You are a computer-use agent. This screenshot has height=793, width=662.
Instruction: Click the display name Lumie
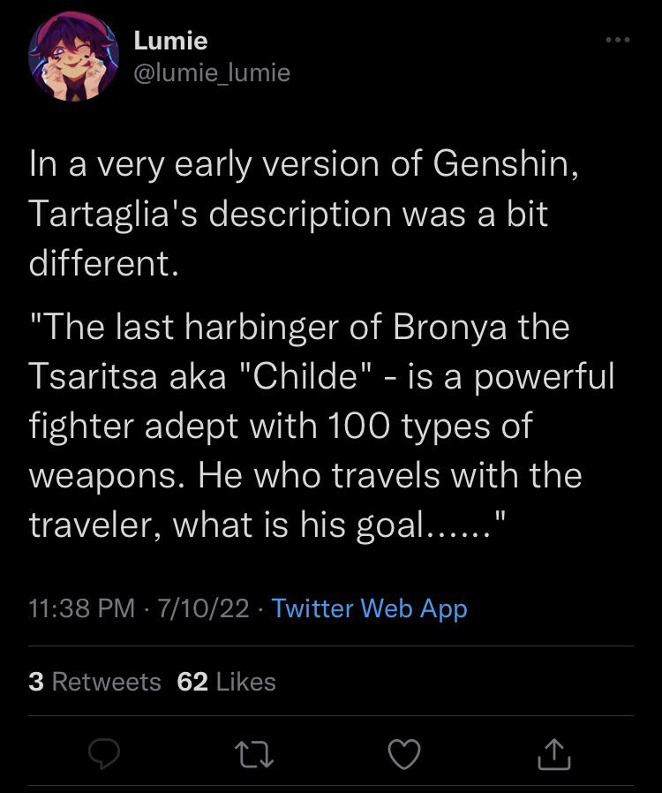pyautogui.click(x=170, y=41)
